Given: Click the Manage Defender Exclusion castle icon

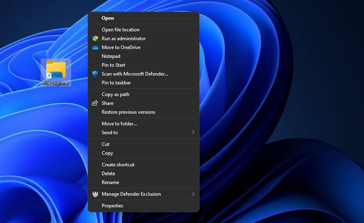Looking at the screenshot, I should click(x=95, y=194).
